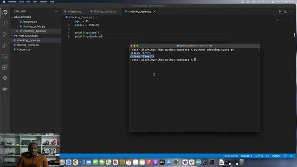
Task: Click code line 'salary = 6500.95'
Action: [87, 25]
